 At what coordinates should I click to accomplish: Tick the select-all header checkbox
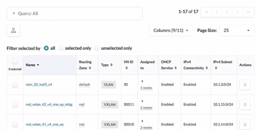click(15, 62)
